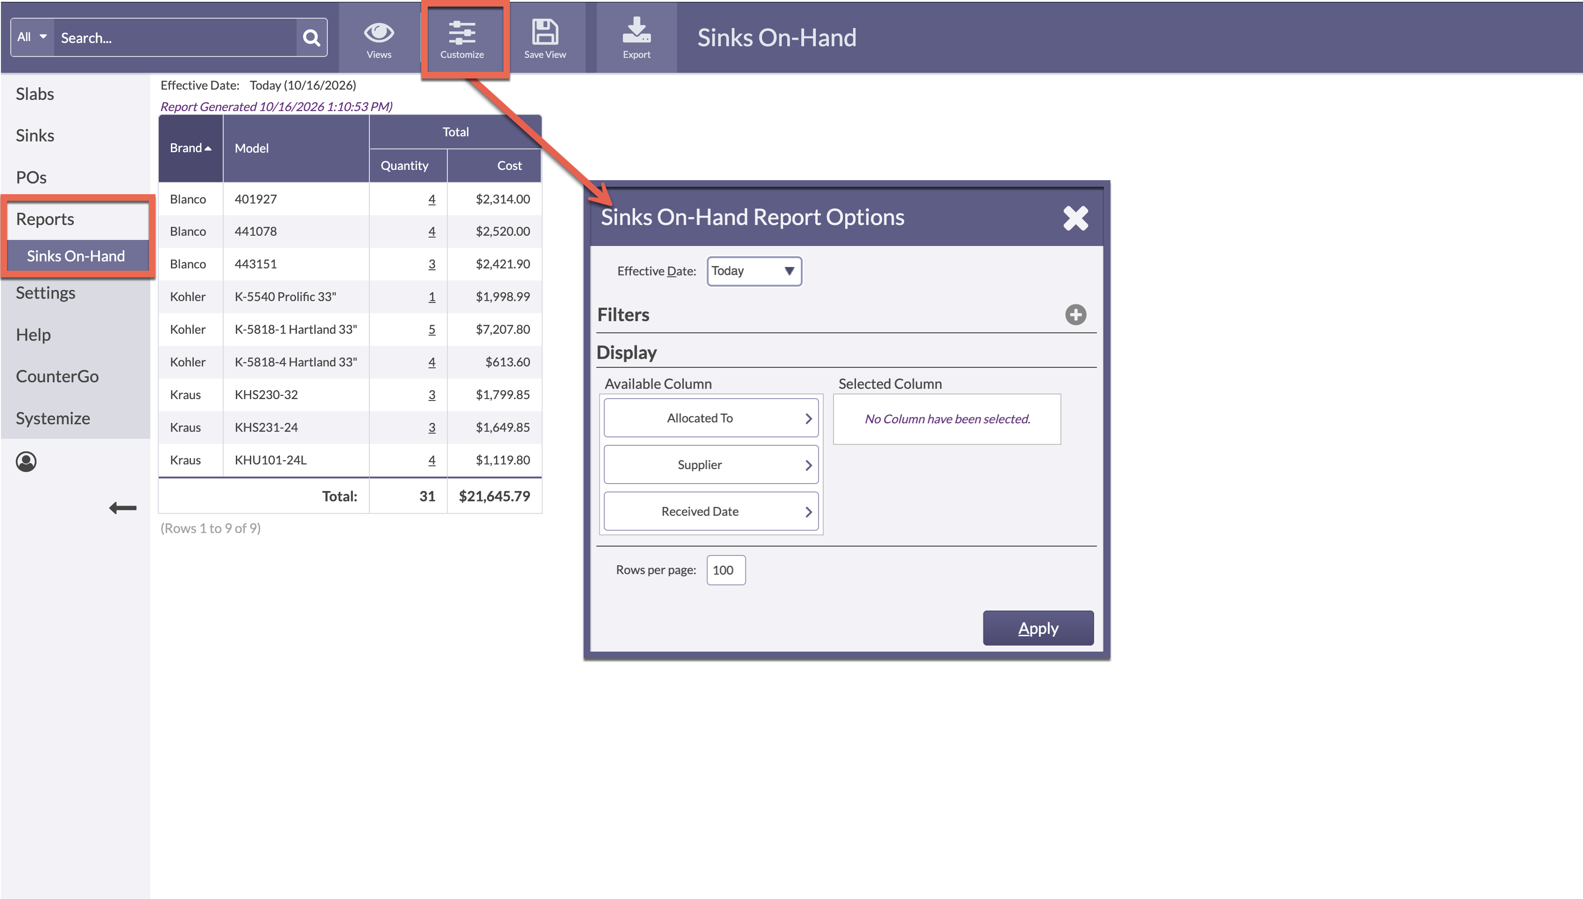The image size is (1583, 899).
Task: Collapse sidebar with the left arrow
Action: coord(122,507)
